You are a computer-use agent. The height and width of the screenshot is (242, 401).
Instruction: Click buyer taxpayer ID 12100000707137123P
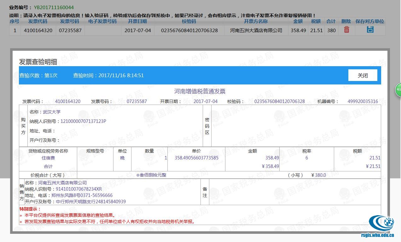(x=83, y=121)
